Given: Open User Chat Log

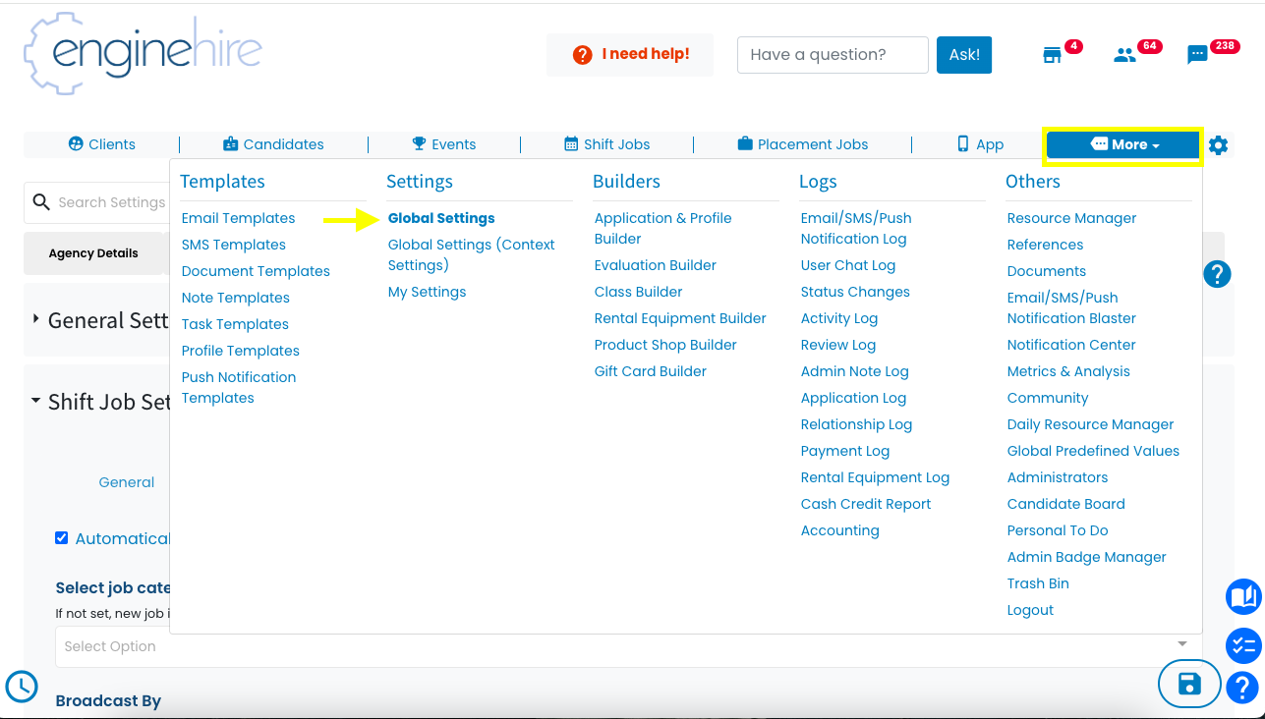Looking at the screenshot, I should (x=848, y=265).
